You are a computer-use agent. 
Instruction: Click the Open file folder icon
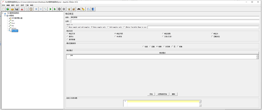tap(12, 9)
